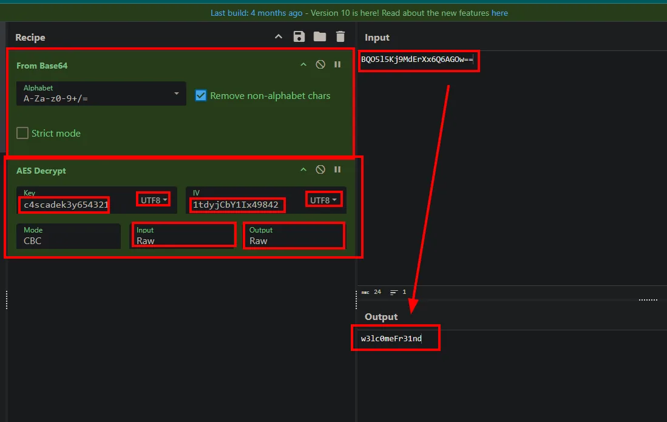Screen dimensions: 667x422
Task: Open the 'here' new features link
Action: [x=499, y=13]
